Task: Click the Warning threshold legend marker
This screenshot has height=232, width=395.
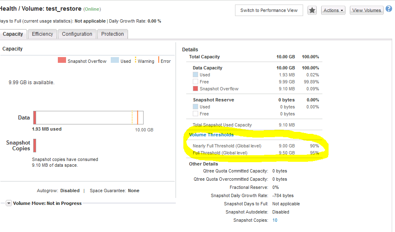Action: pos(135,60)
